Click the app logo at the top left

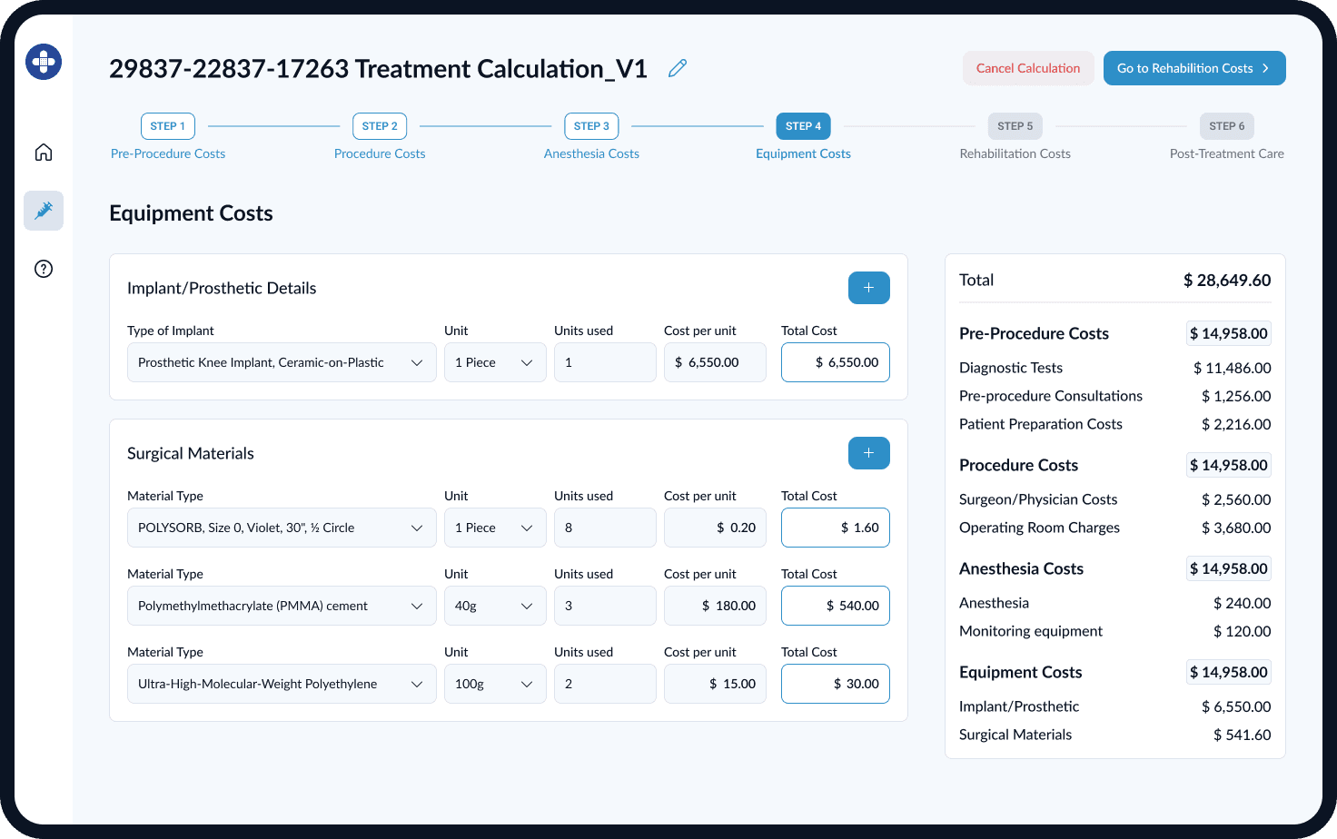pyautogui.click(x=43, y=61)
